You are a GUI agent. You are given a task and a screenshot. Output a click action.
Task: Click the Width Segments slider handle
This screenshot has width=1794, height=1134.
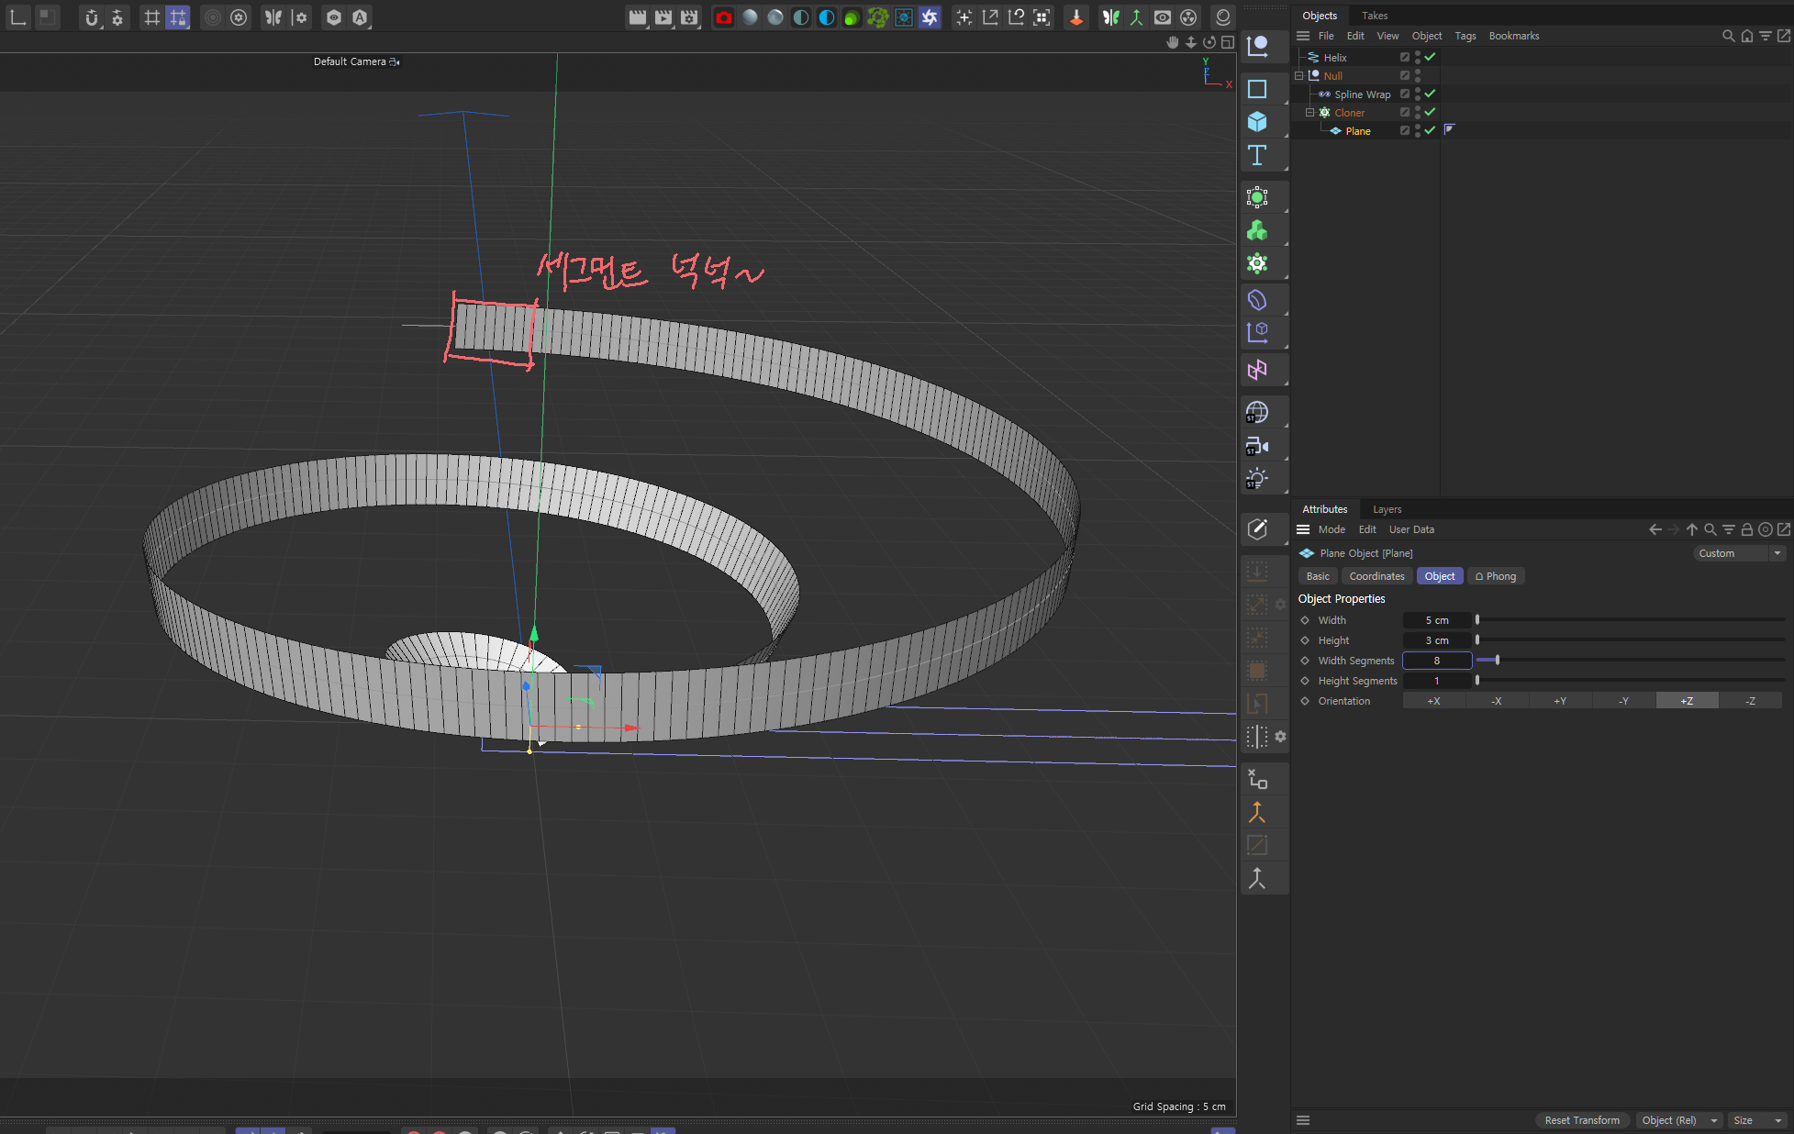pyautogui.click(x=1497, y=660)
